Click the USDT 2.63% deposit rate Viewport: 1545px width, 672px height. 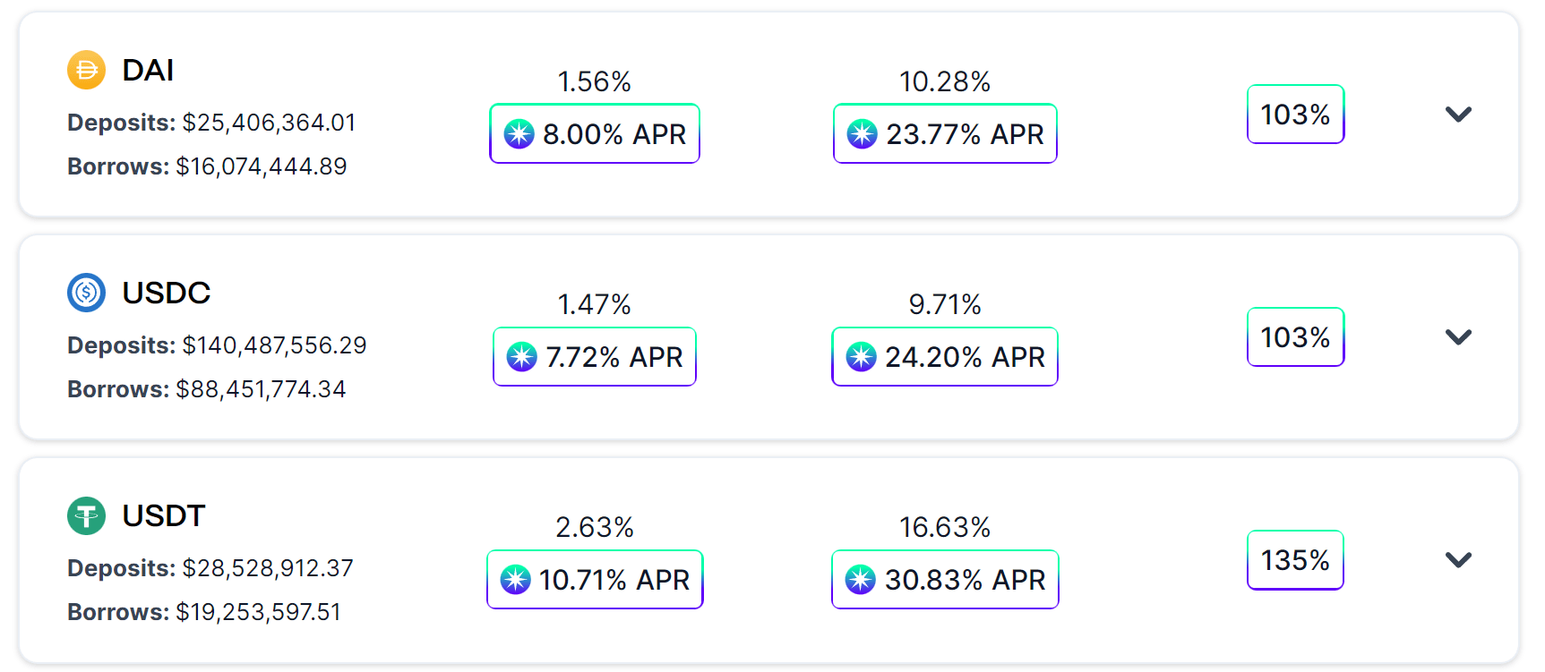tap(595, 527)
